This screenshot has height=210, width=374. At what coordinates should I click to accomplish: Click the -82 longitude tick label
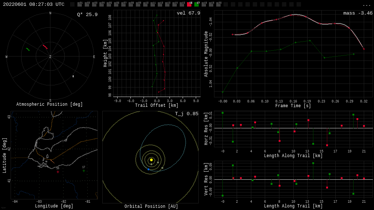[x=64, y=201]
